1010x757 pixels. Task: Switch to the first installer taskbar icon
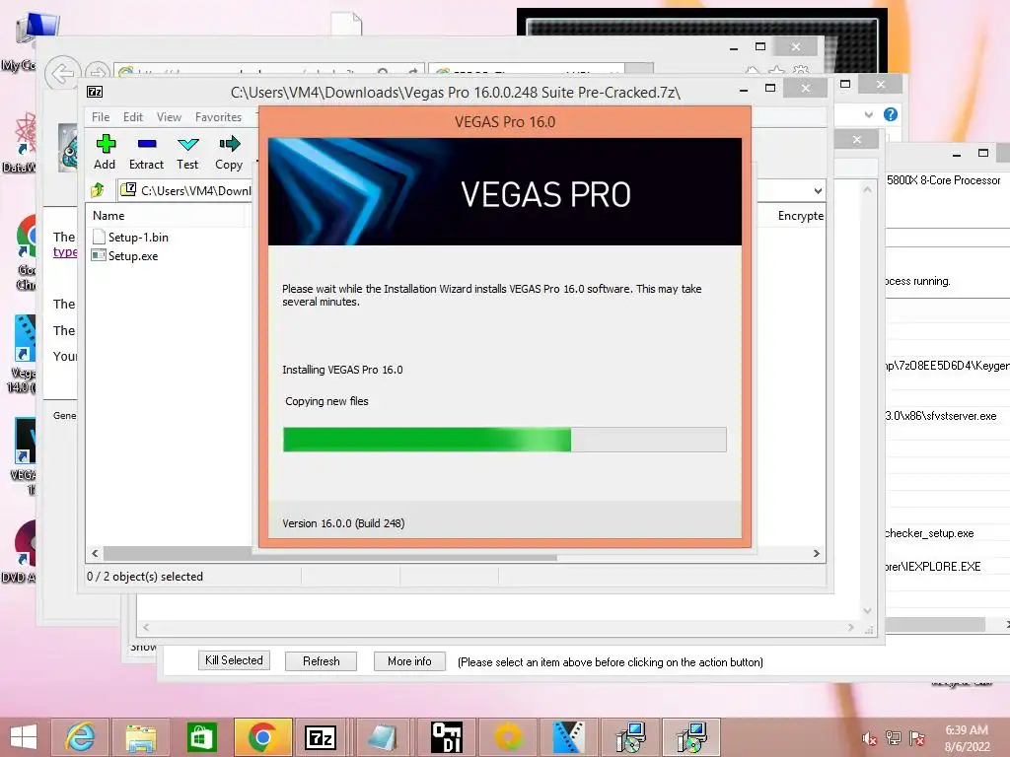tap(630, 737)
